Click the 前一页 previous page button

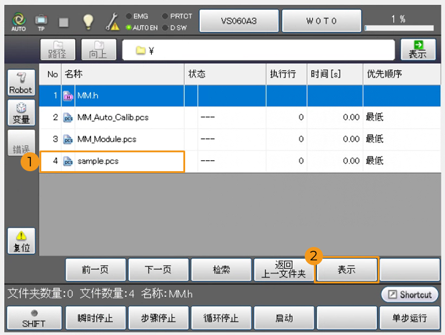pos(96,269)
